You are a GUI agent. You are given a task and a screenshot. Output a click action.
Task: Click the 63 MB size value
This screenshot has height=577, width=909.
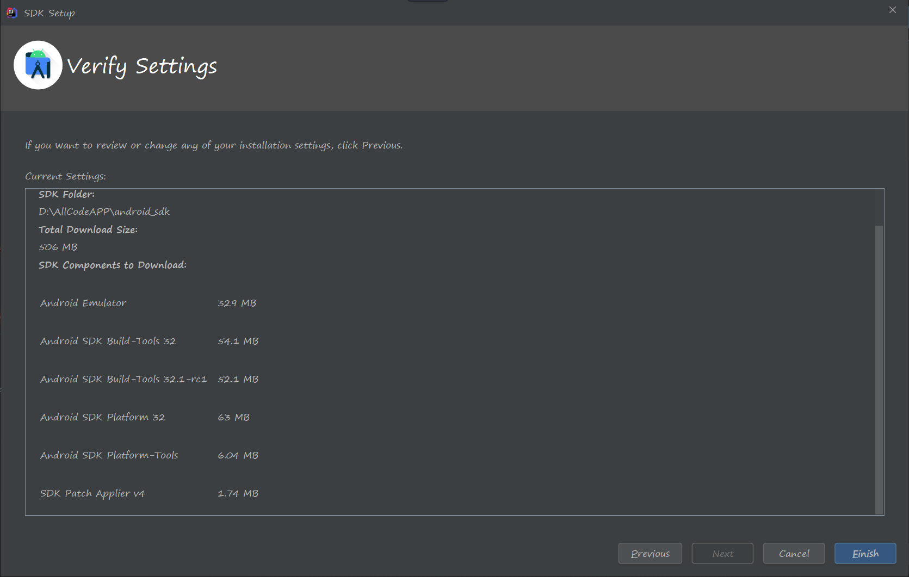point(234,417)
